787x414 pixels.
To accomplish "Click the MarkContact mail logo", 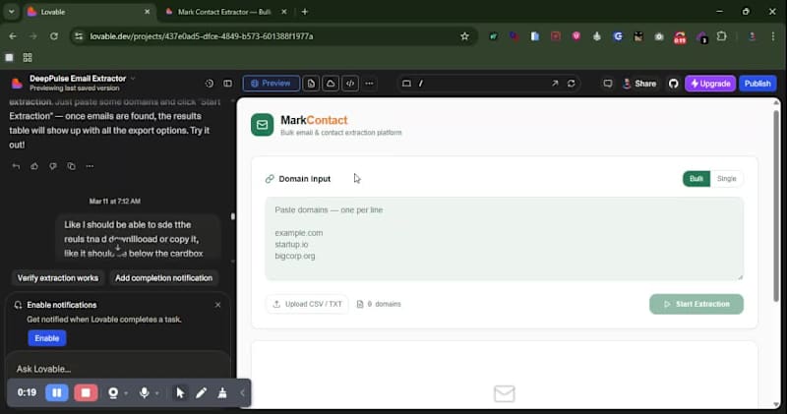I will click(x=262, y=125).
